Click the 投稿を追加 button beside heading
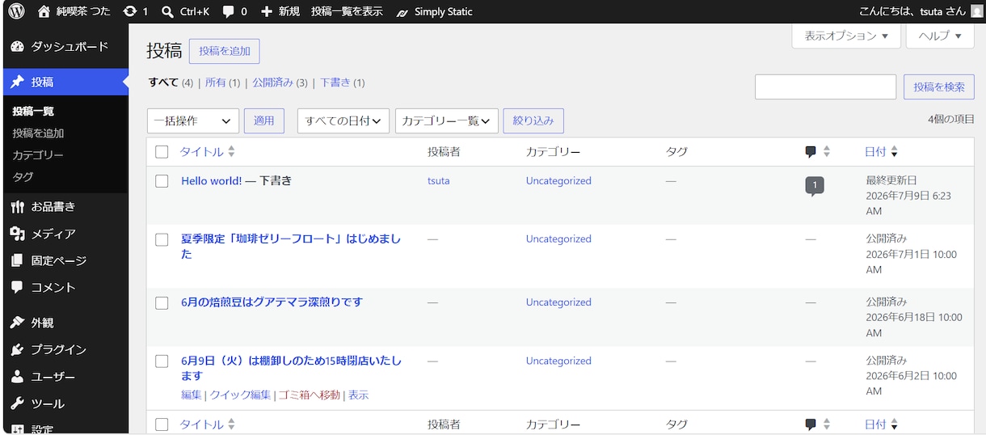 pyautogui.click(x=225, y=51)
